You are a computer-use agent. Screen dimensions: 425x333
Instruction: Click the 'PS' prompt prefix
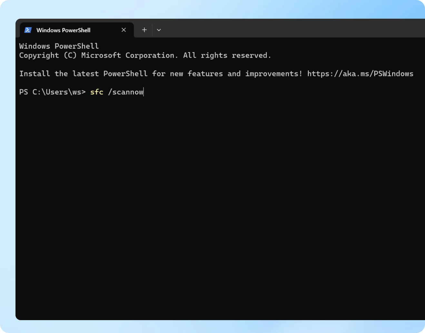click(x=24, y=92)
